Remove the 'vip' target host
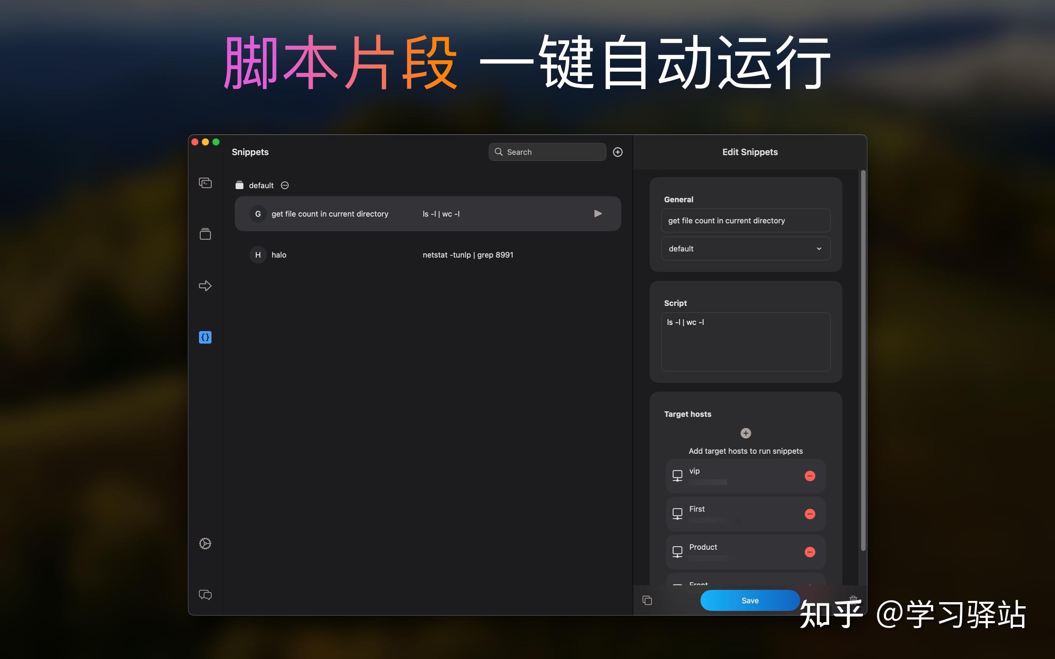The height and width of the screenshot is (659, 1055). [x=809, y=475]
